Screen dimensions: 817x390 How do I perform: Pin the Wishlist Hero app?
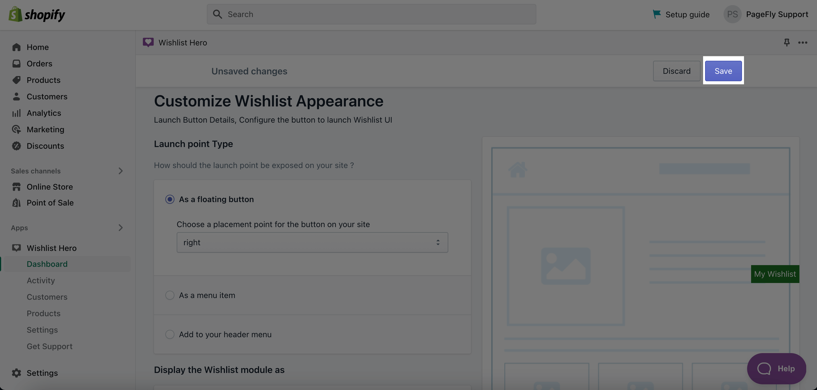pos(787,43)
